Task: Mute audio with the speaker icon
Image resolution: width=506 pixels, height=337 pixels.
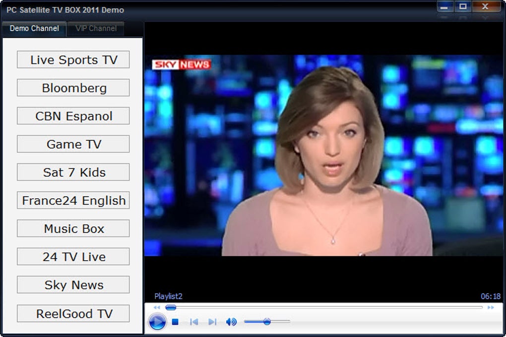Action: pos(231,322)
